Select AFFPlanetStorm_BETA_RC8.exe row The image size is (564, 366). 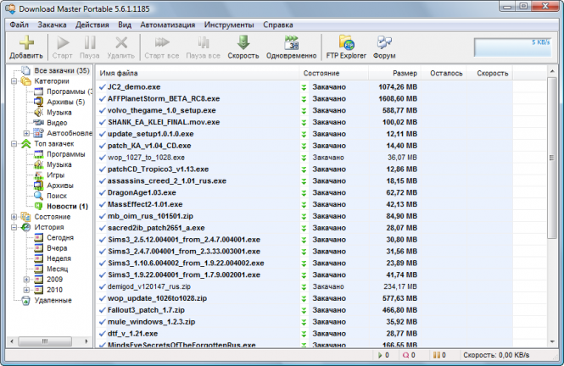click(x=304, y=99)
